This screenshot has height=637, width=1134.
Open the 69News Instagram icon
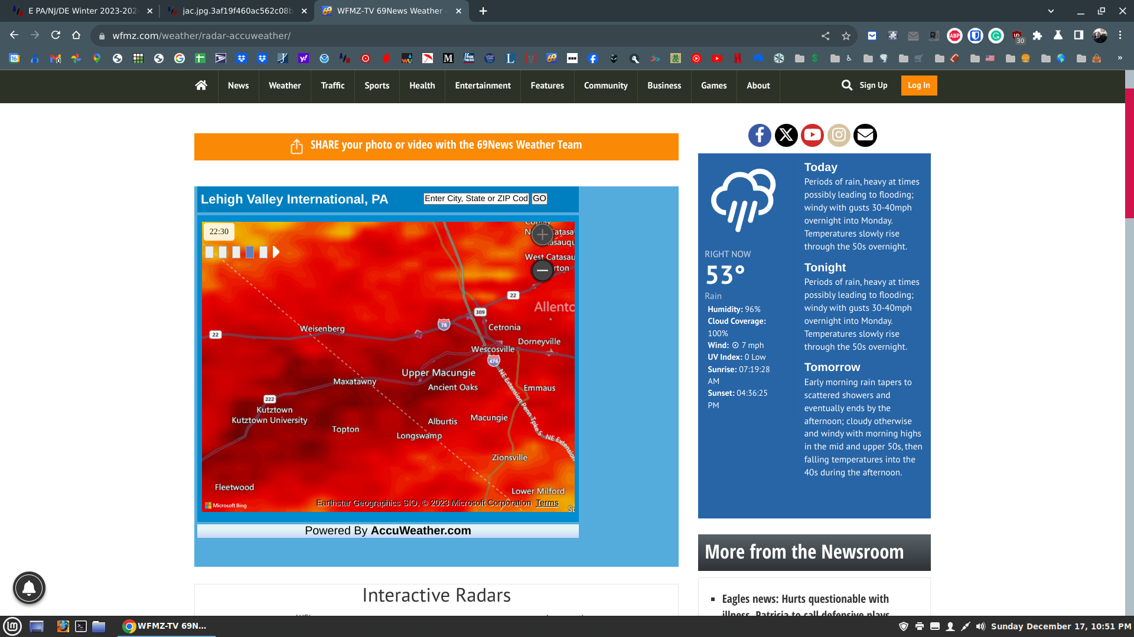[839, 135]
